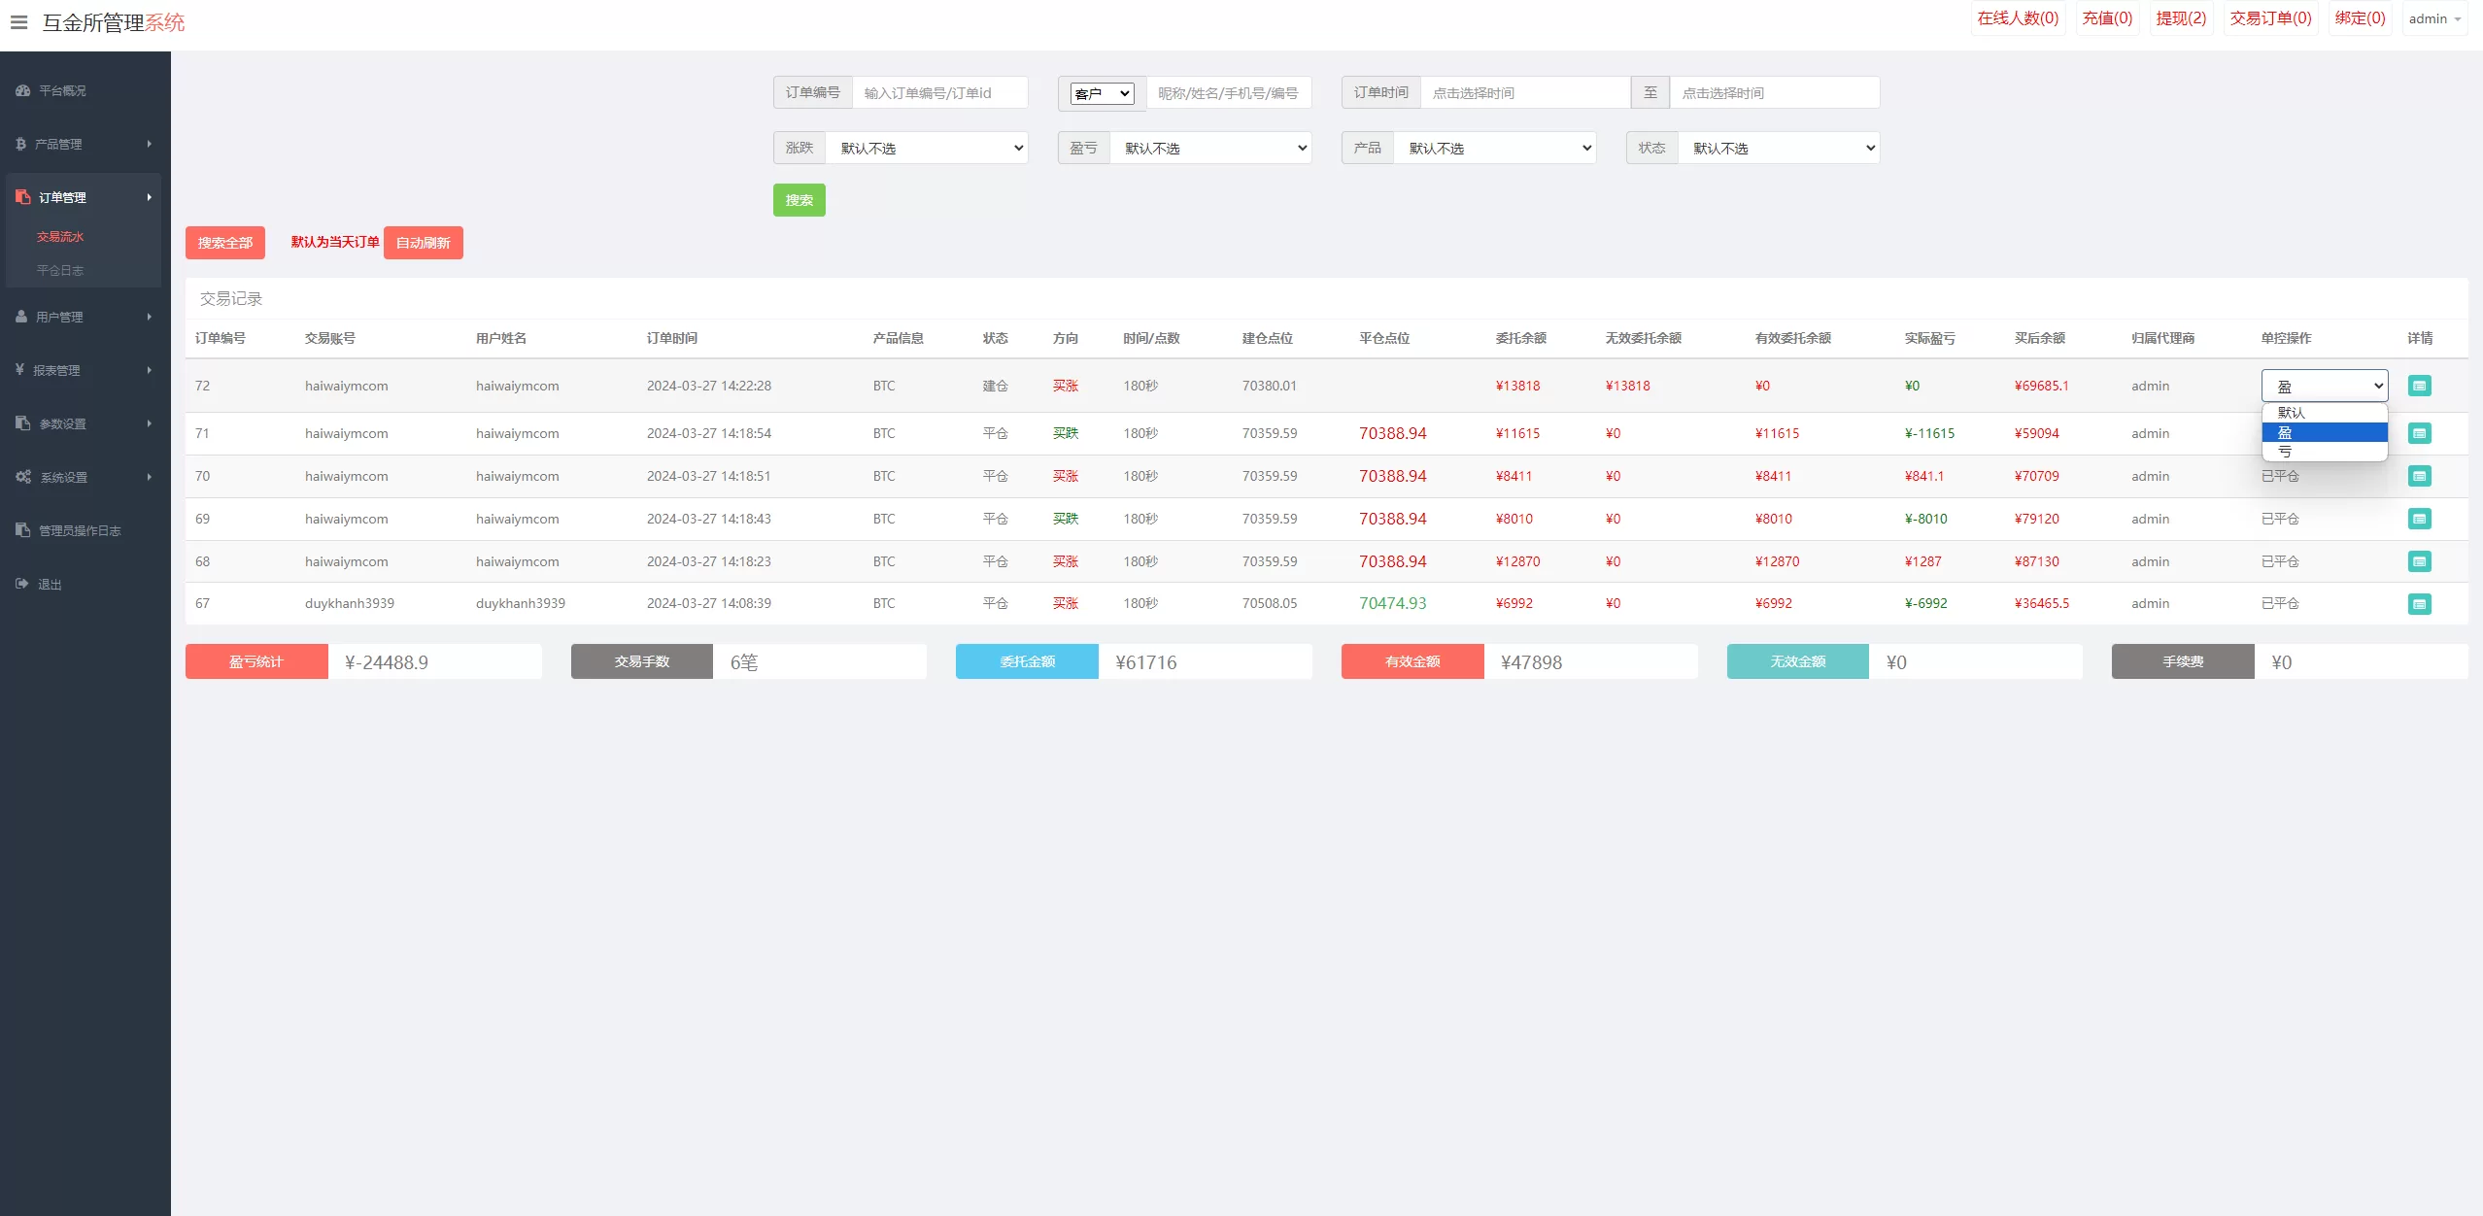Expand the 用户管理 submenu arrow

click(x=150, y=317)
